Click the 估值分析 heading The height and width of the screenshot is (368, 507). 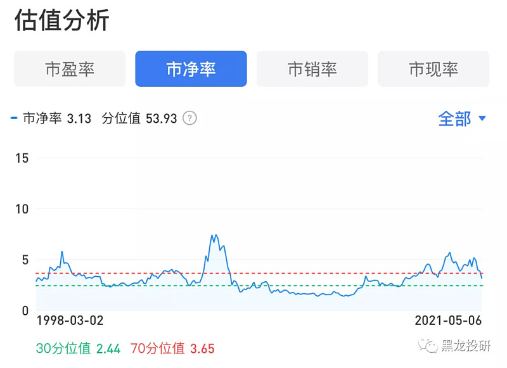click(x=61, y=20)
